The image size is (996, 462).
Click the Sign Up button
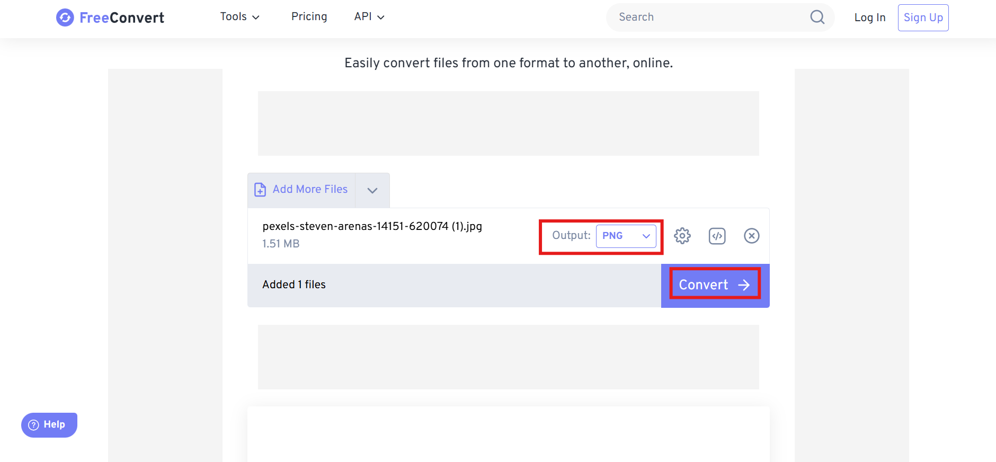click(923, 17)
